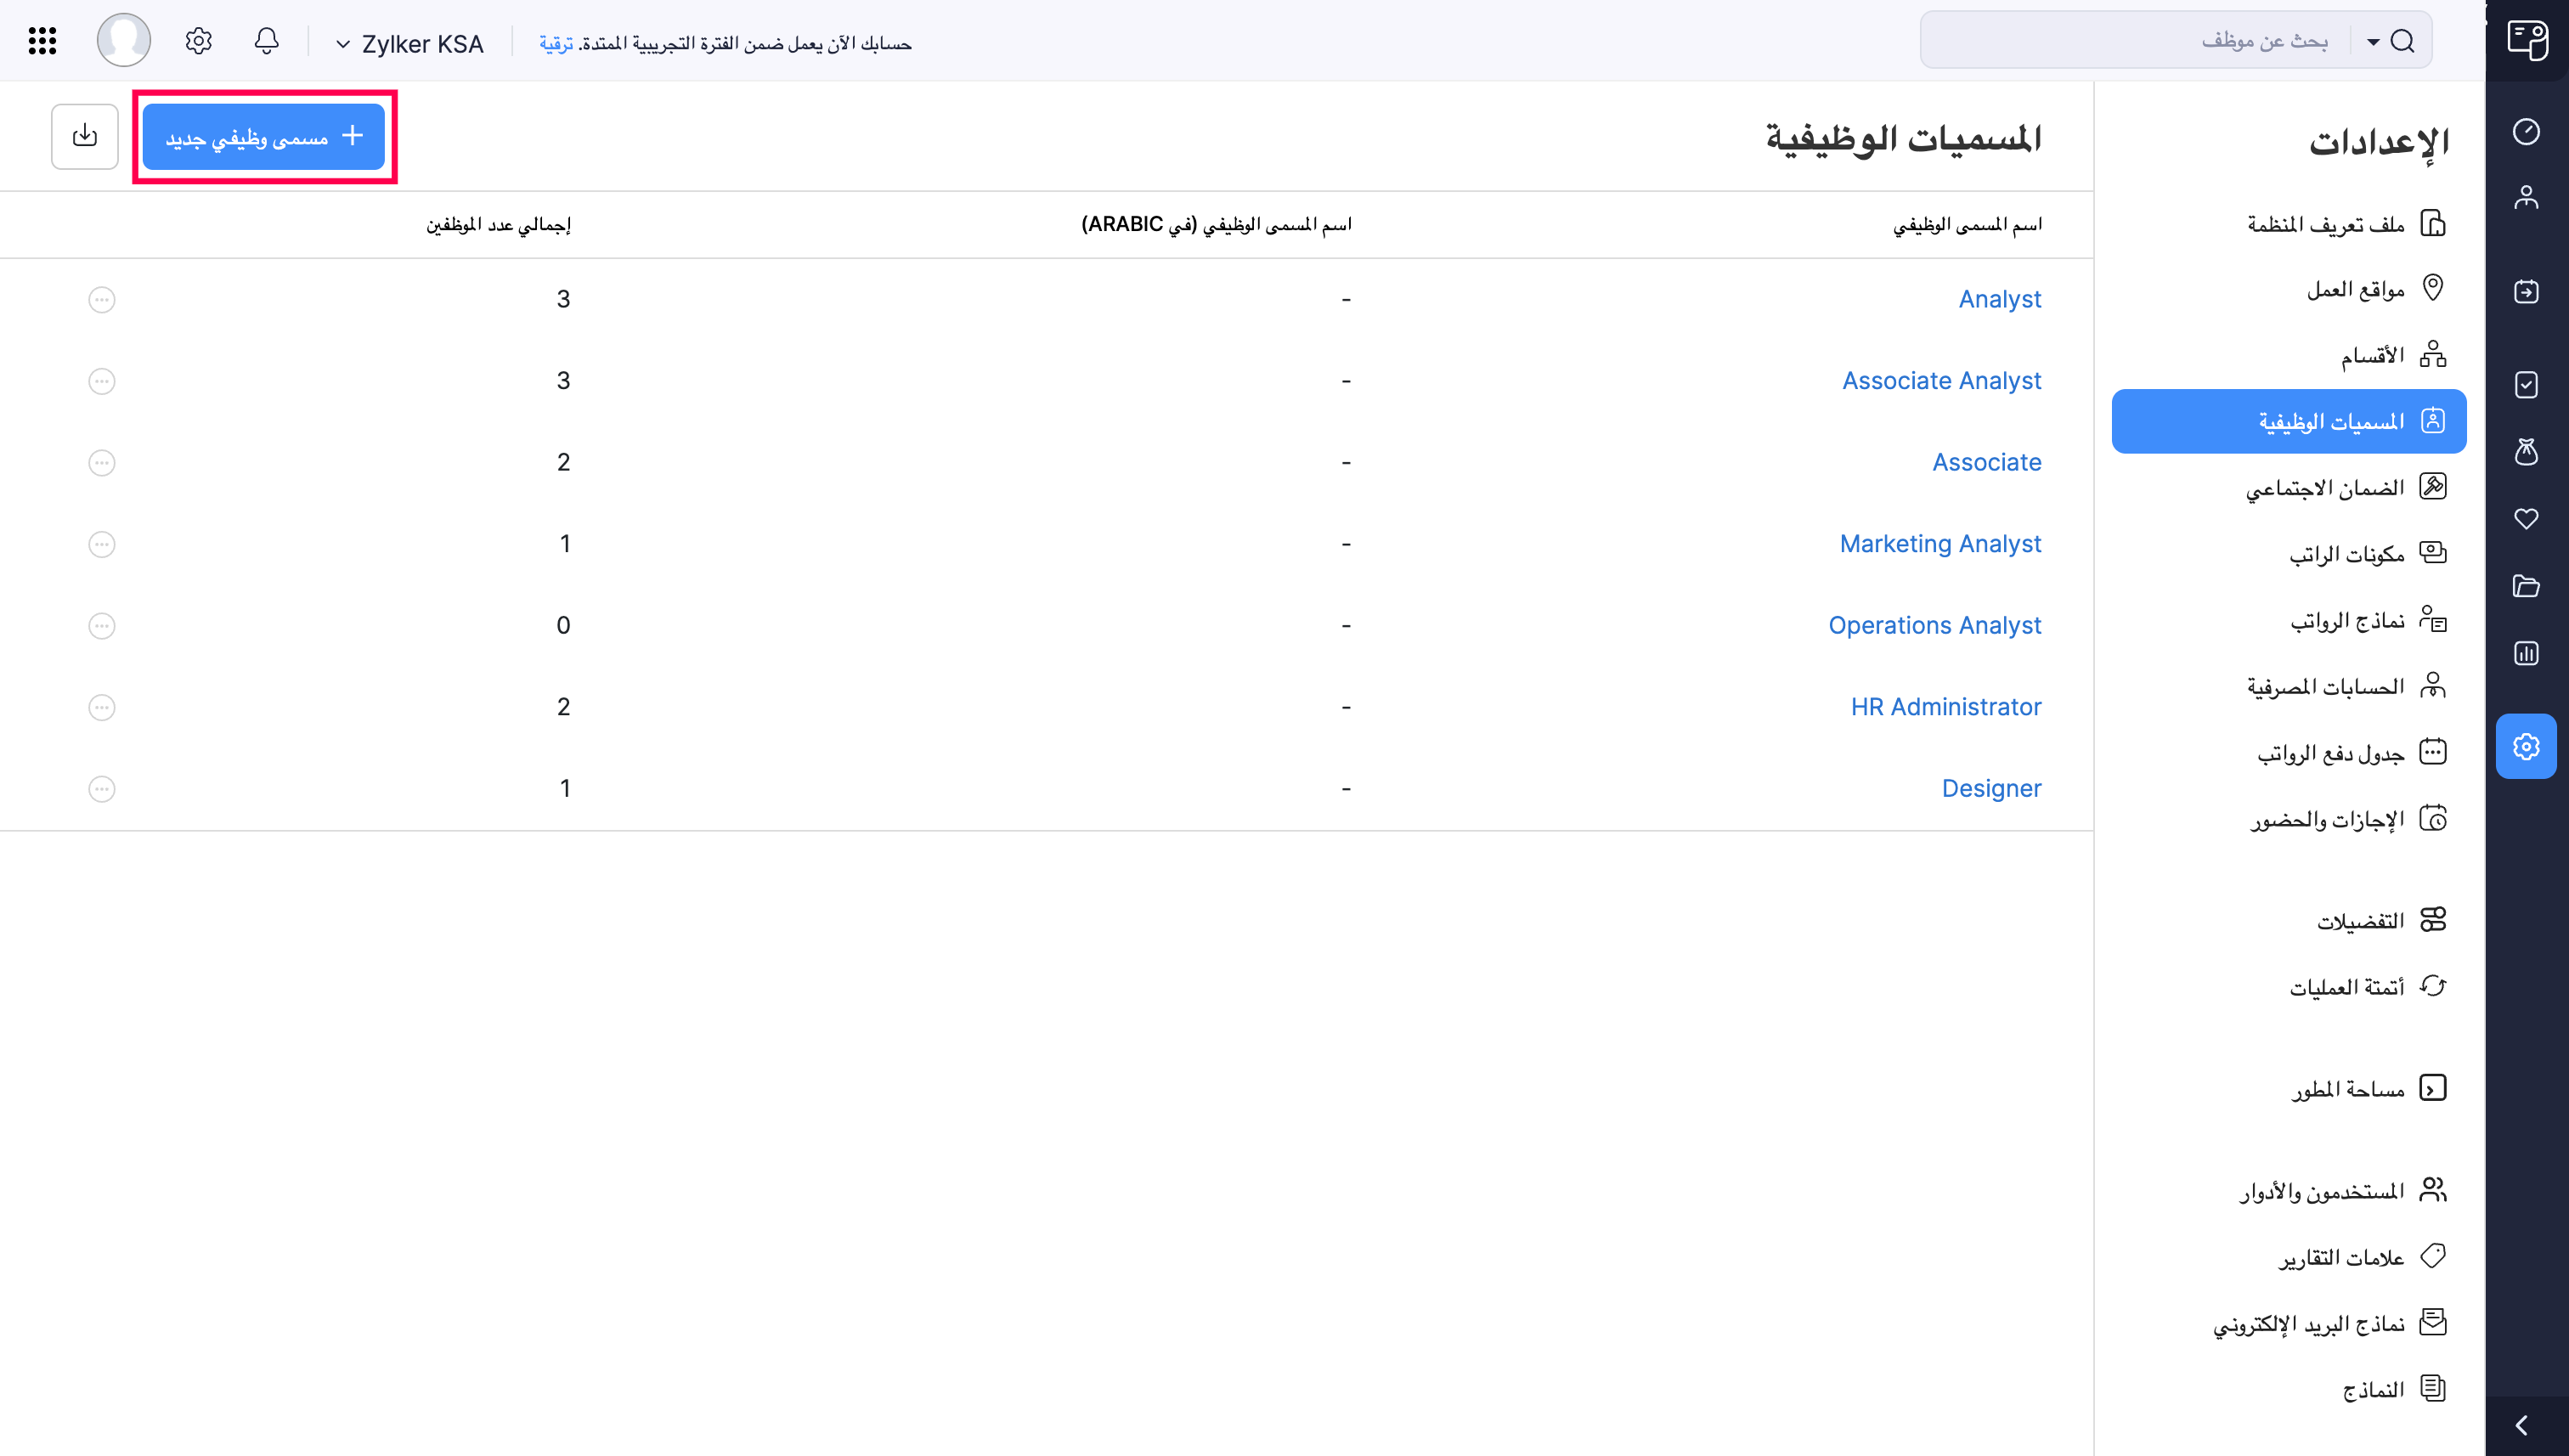Viewport: 2569px width, 1456px height.
Task: Open the Settings gear in the top bar
Action: tap(198, 41)
